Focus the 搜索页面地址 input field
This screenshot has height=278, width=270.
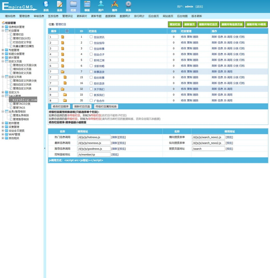click(x=208, y=149)
